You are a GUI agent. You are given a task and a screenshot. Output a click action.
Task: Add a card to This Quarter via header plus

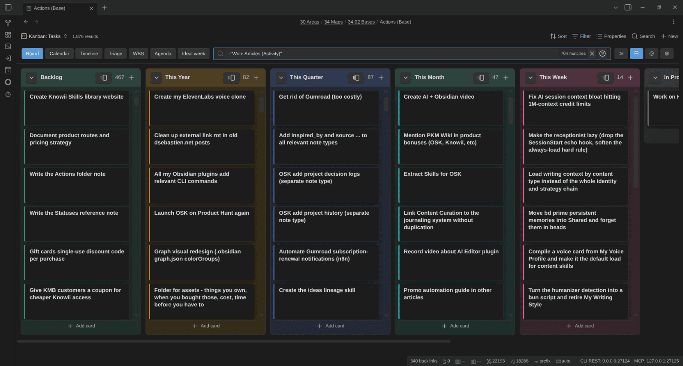tap(381, 78)
